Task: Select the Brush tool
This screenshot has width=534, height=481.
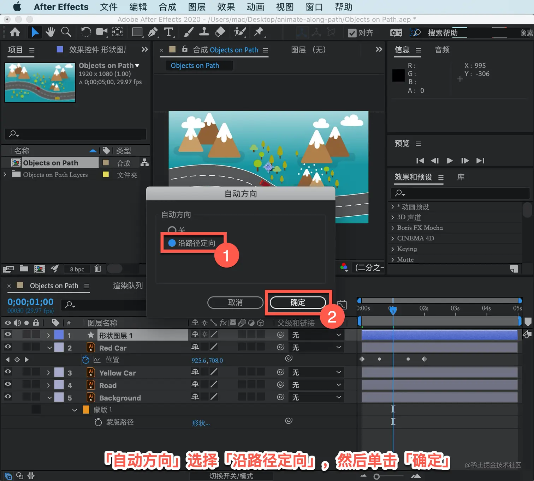Action: click(189, 32)
